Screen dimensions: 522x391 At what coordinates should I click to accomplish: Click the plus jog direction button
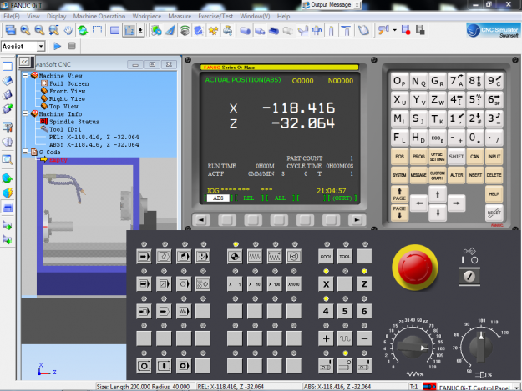pos(326,338)
